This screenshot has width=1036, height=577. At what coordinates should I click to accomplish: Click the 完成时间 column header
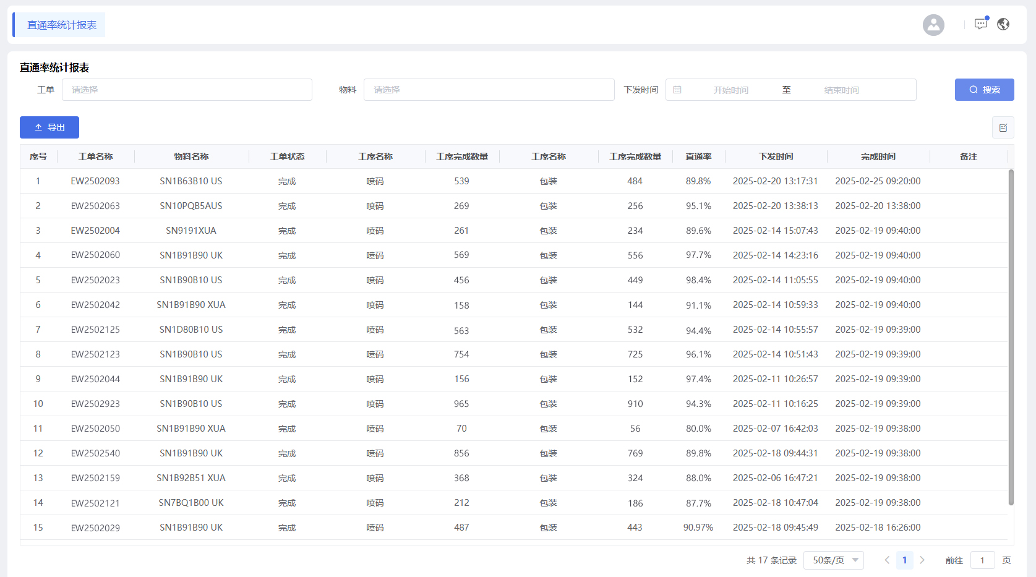pos(878,156)
